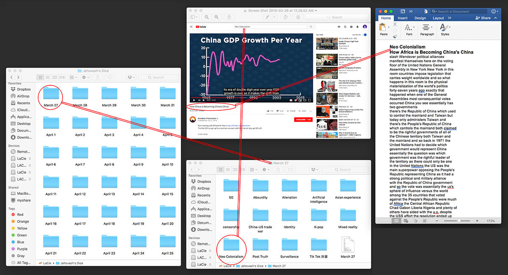Open the Design tab in Word
The width and height of the screenshot is (508, 275).
tap(420, 18)
